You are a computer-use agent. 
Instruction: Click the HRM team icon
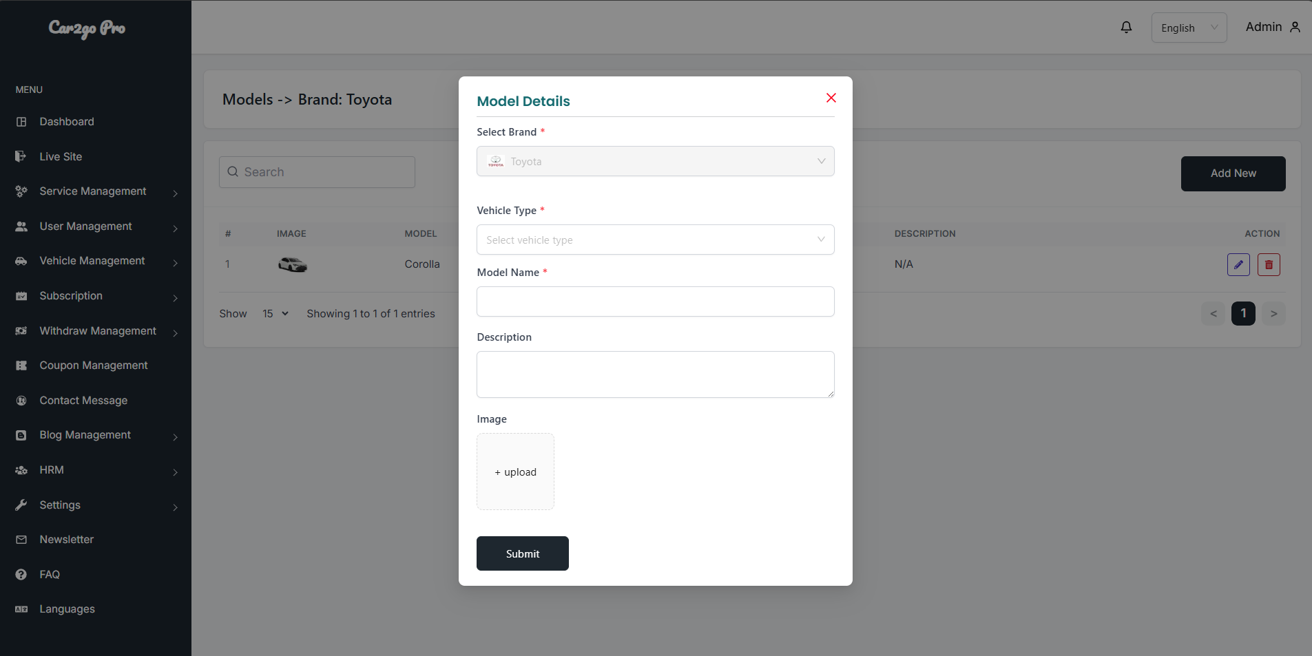point(21,470)
